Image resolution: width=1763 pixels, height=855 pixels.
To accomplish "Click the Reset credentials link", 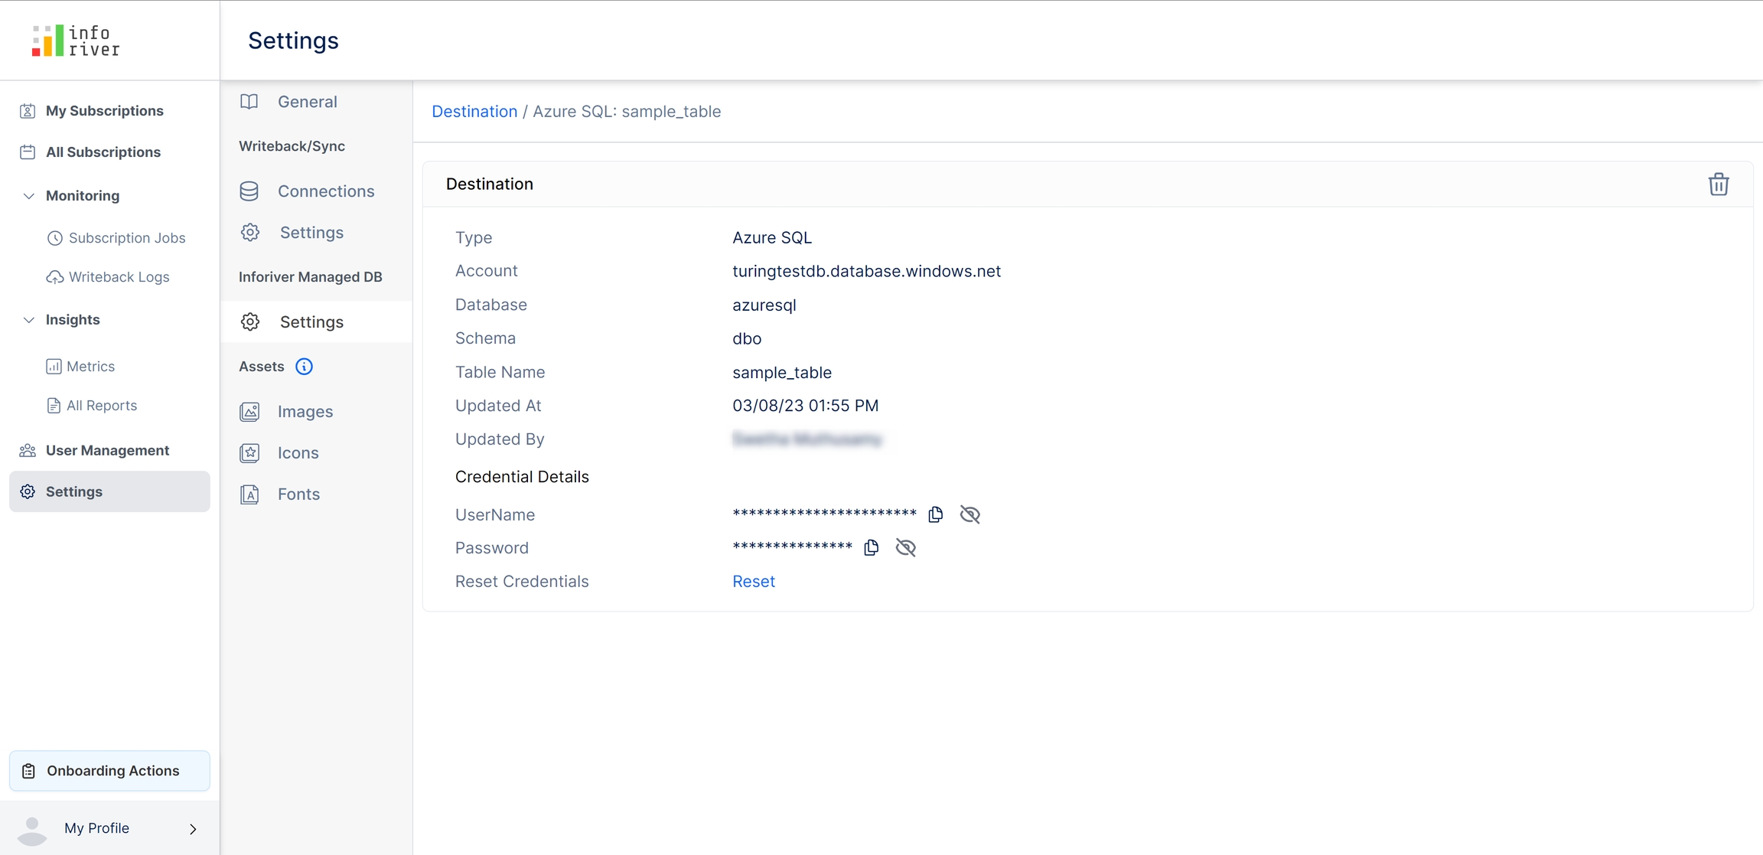I will coord(753,582).
